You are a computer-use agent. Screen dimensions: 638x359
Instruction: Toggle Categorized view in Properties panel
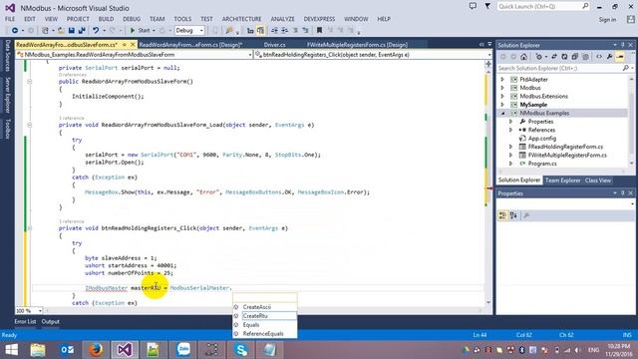tap(502, 215)
